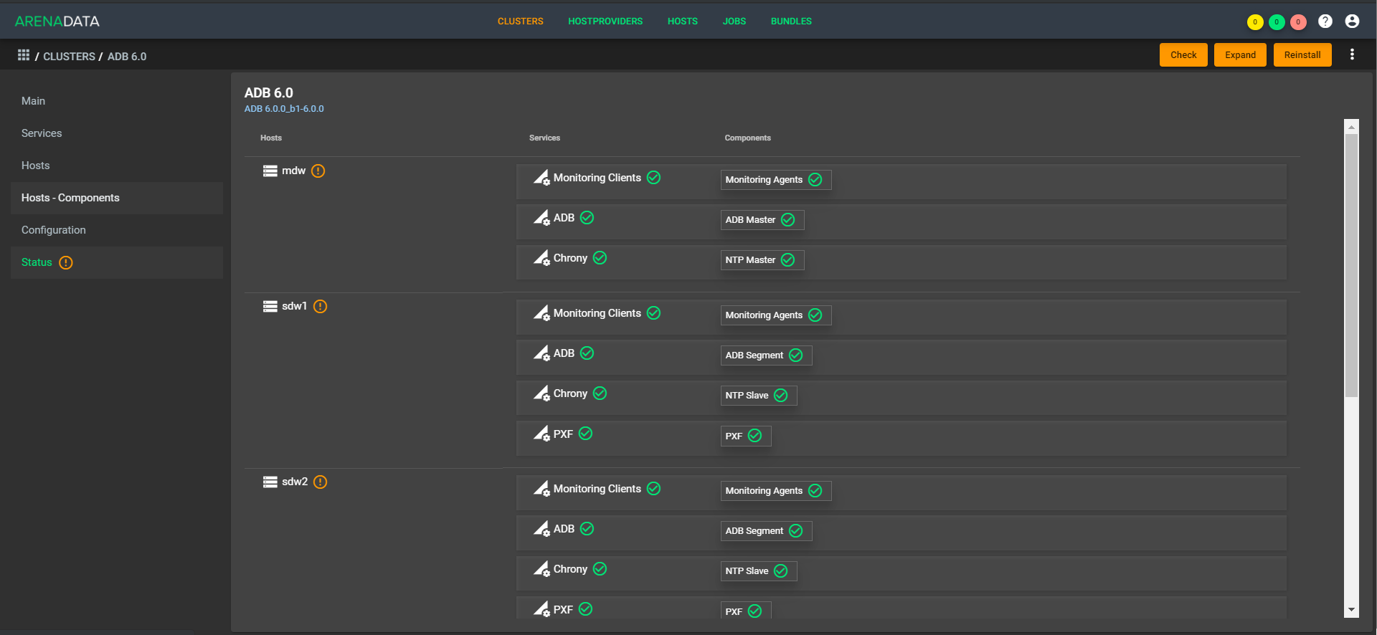The width and height of the screenshot is (1377, 635).
Task: Click the warning icon beside mdw host
Action: click(318, 171)
